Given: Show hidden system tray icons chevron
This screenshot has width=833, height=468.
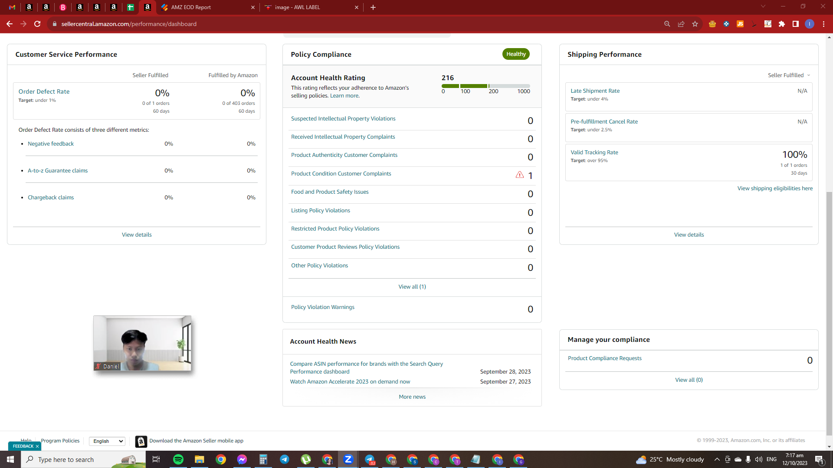Looking at the screenshot, I should click(717, 459).
